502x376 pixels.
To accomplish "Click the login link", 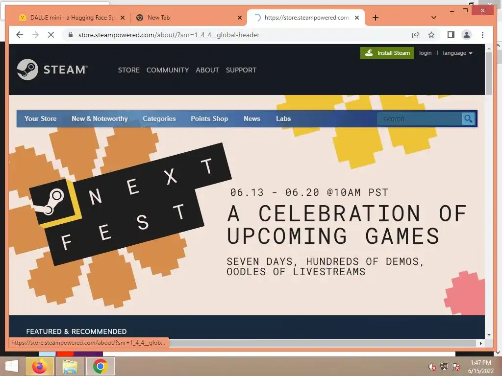I will (x=425, y=53).
